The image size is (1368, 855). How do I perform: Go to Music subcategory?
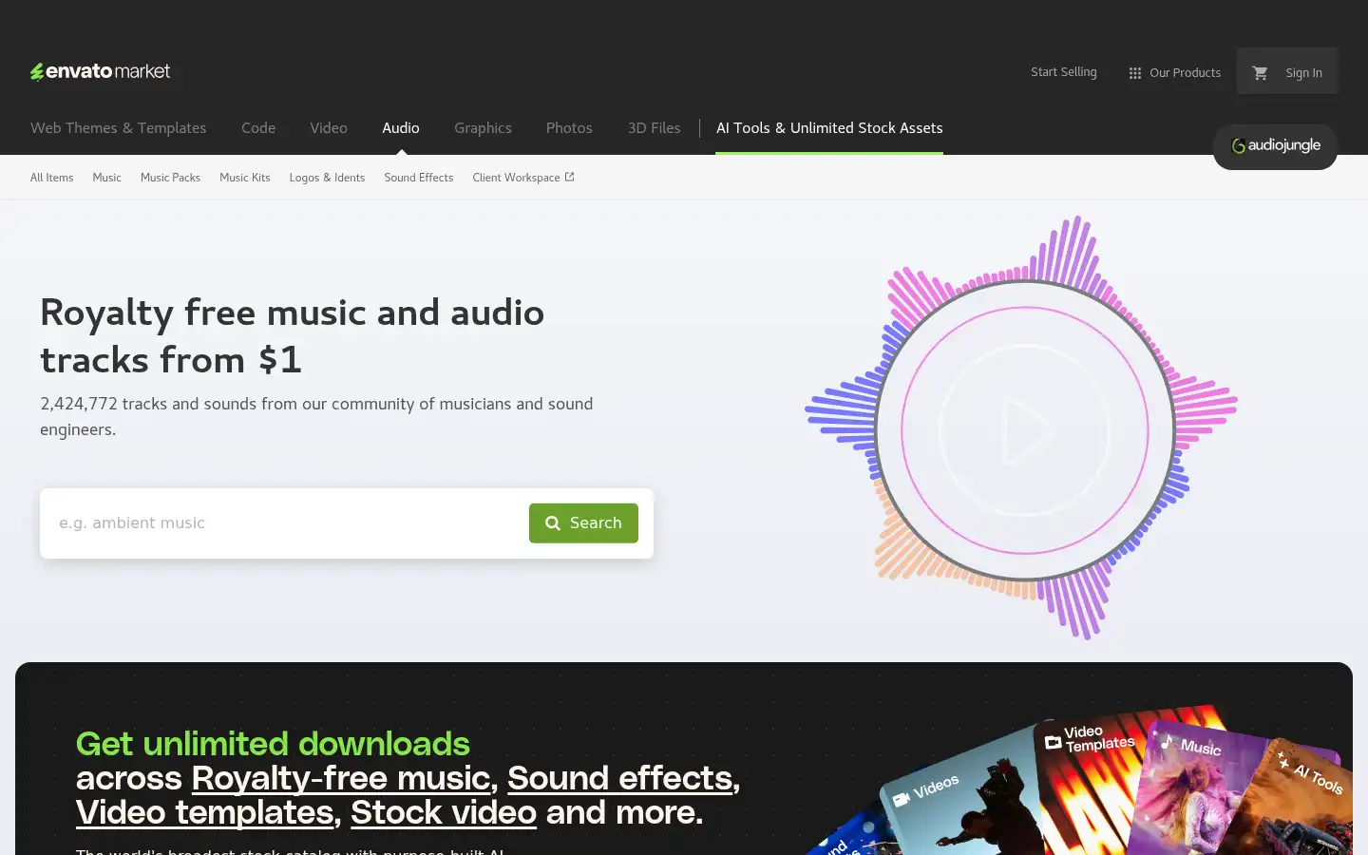[107, 178]
